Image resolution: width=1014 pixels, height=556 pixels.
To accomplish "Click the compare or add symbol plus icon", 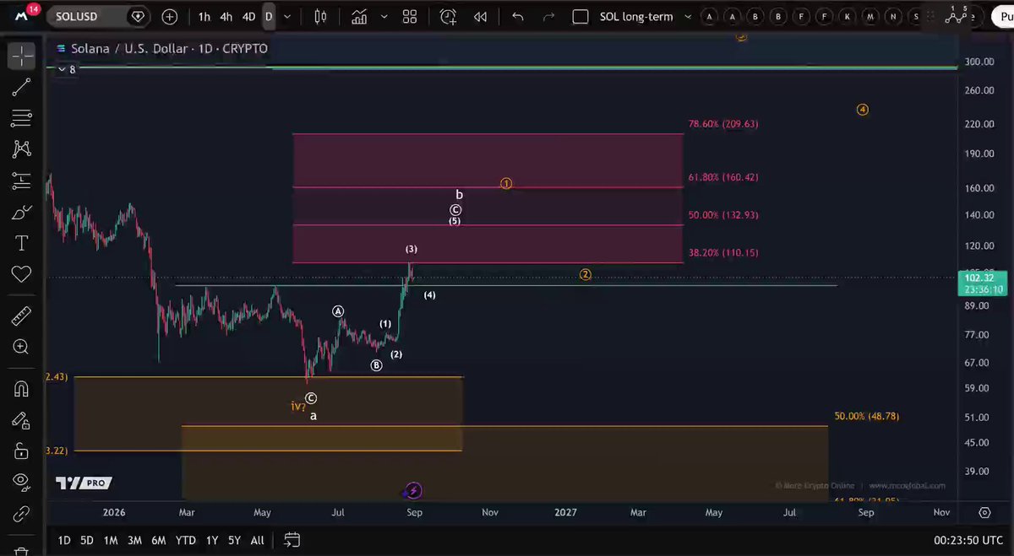I will point(170,17).
